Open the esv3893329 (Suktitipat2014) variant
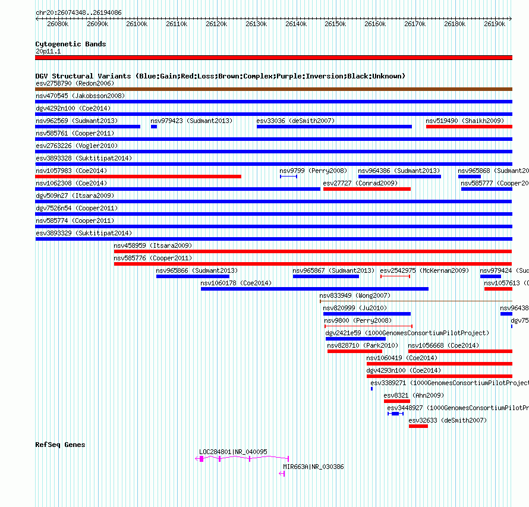 (x=273, y=239)
